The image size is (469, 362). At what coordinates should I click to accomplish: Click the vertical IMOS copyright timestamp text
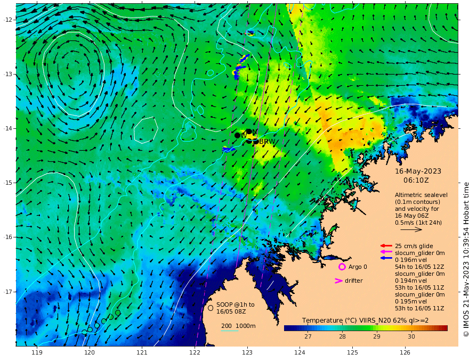click(x=465, y=260)
